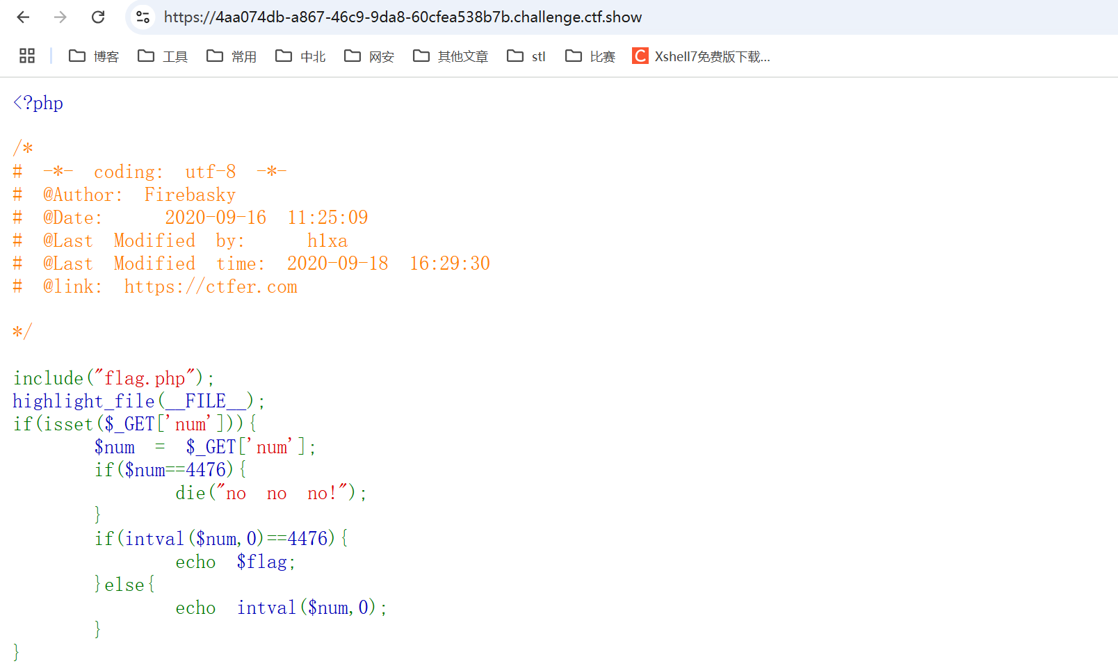Open the 工具 bookmark folder

(x=163, y=56)
